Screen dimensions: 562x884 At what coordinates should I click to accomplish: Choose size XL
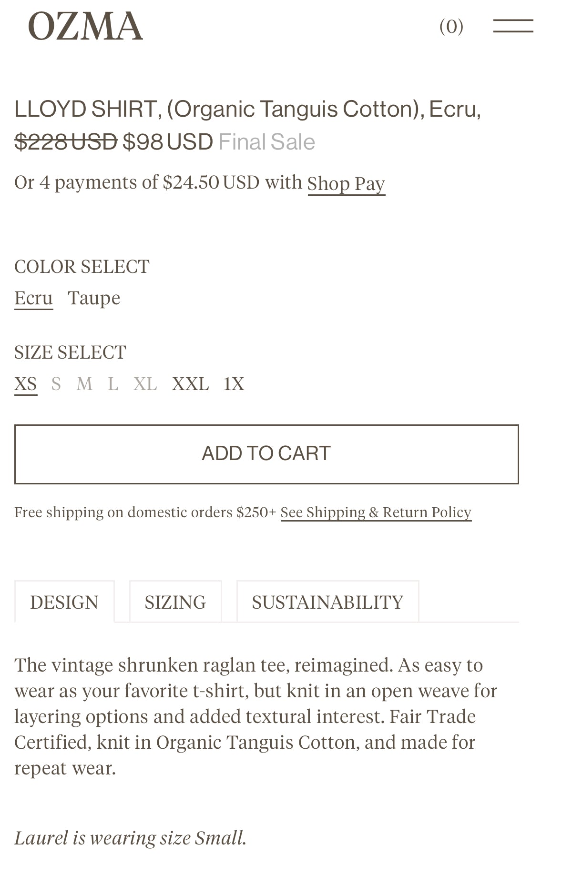145,384
